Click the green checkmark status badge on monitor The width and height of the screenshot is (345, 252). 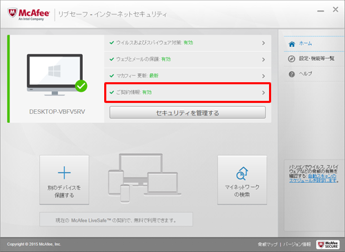tap(81, 86)
